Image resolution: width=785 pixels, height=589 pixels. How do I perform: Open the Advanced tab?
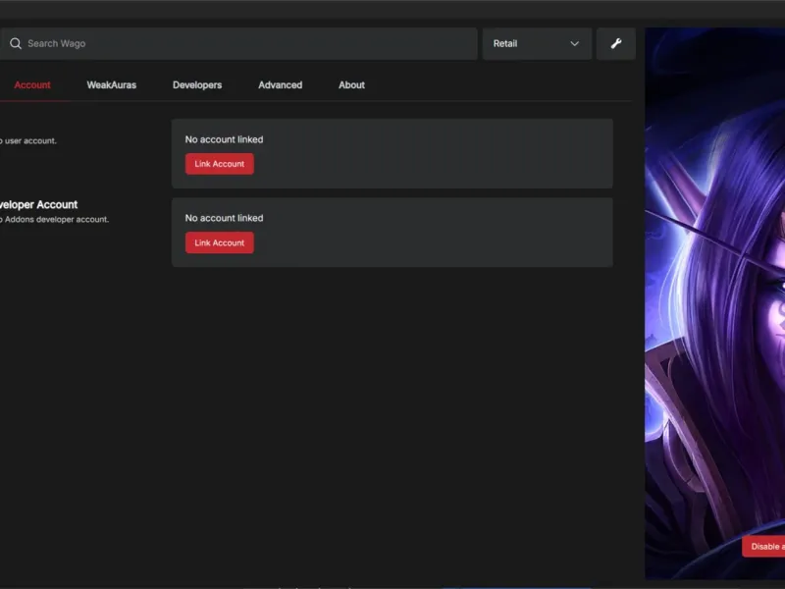[280, 85]
